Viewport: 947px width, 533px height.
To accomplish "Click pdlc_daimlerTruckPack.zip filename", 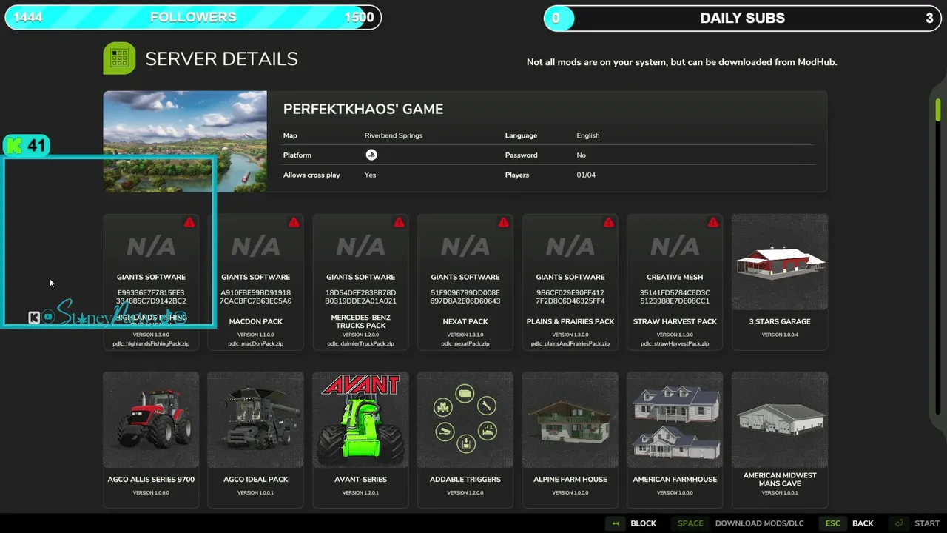I will [360, 343].
